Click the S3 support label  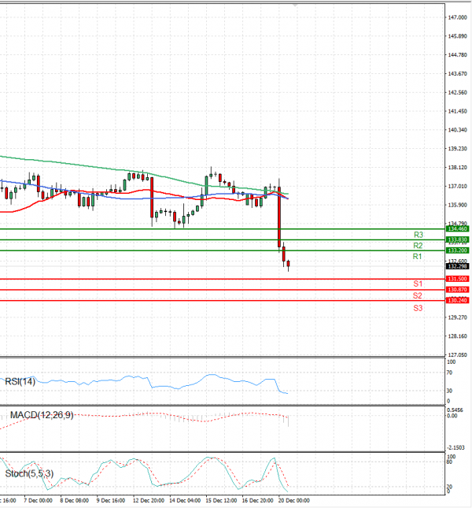point(418,308)
